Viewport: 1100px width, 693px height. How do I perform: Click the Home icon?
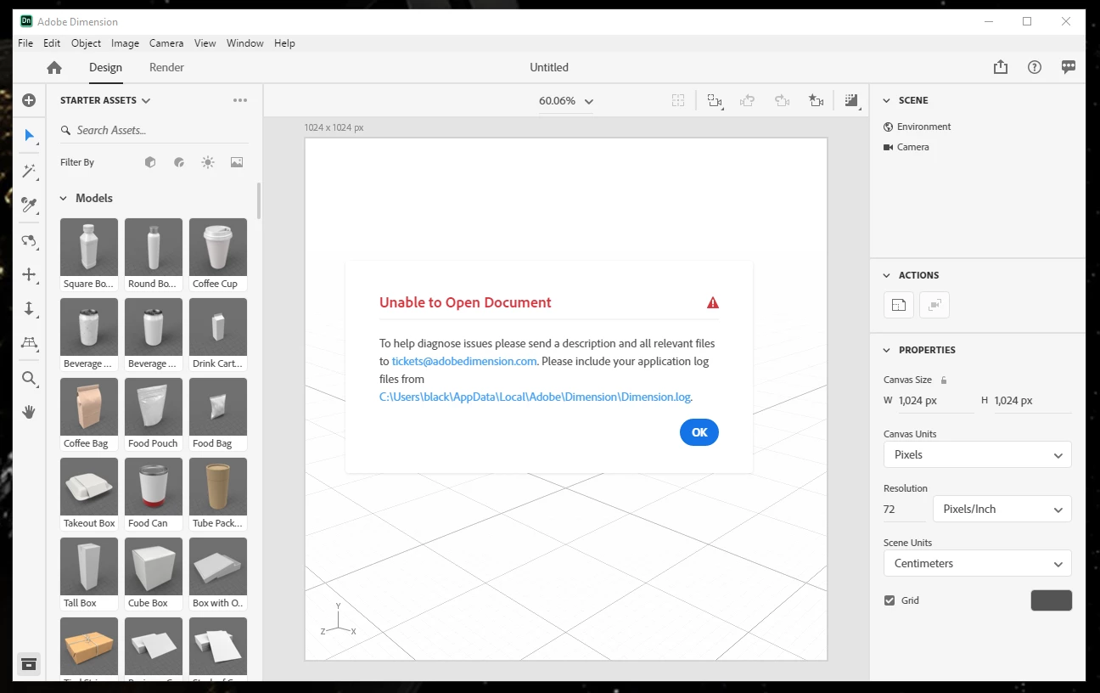(54, 67)
